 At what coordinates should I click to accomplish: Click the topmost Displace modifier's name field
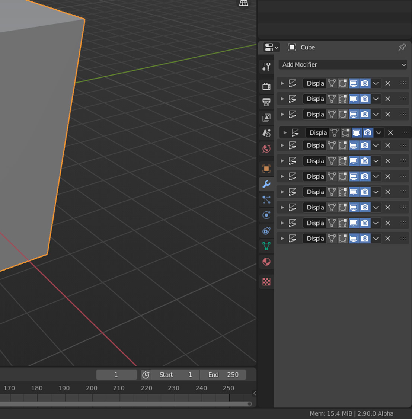315,83
